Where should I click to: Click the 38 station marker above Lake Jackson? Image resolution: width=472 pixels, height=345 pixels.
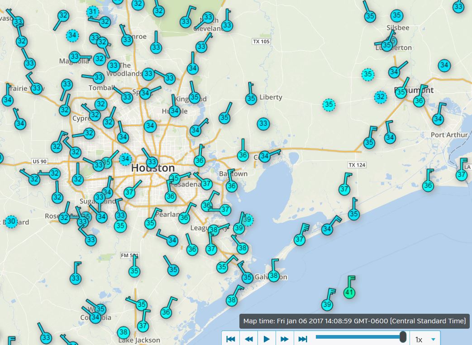(x=123, y=332)
